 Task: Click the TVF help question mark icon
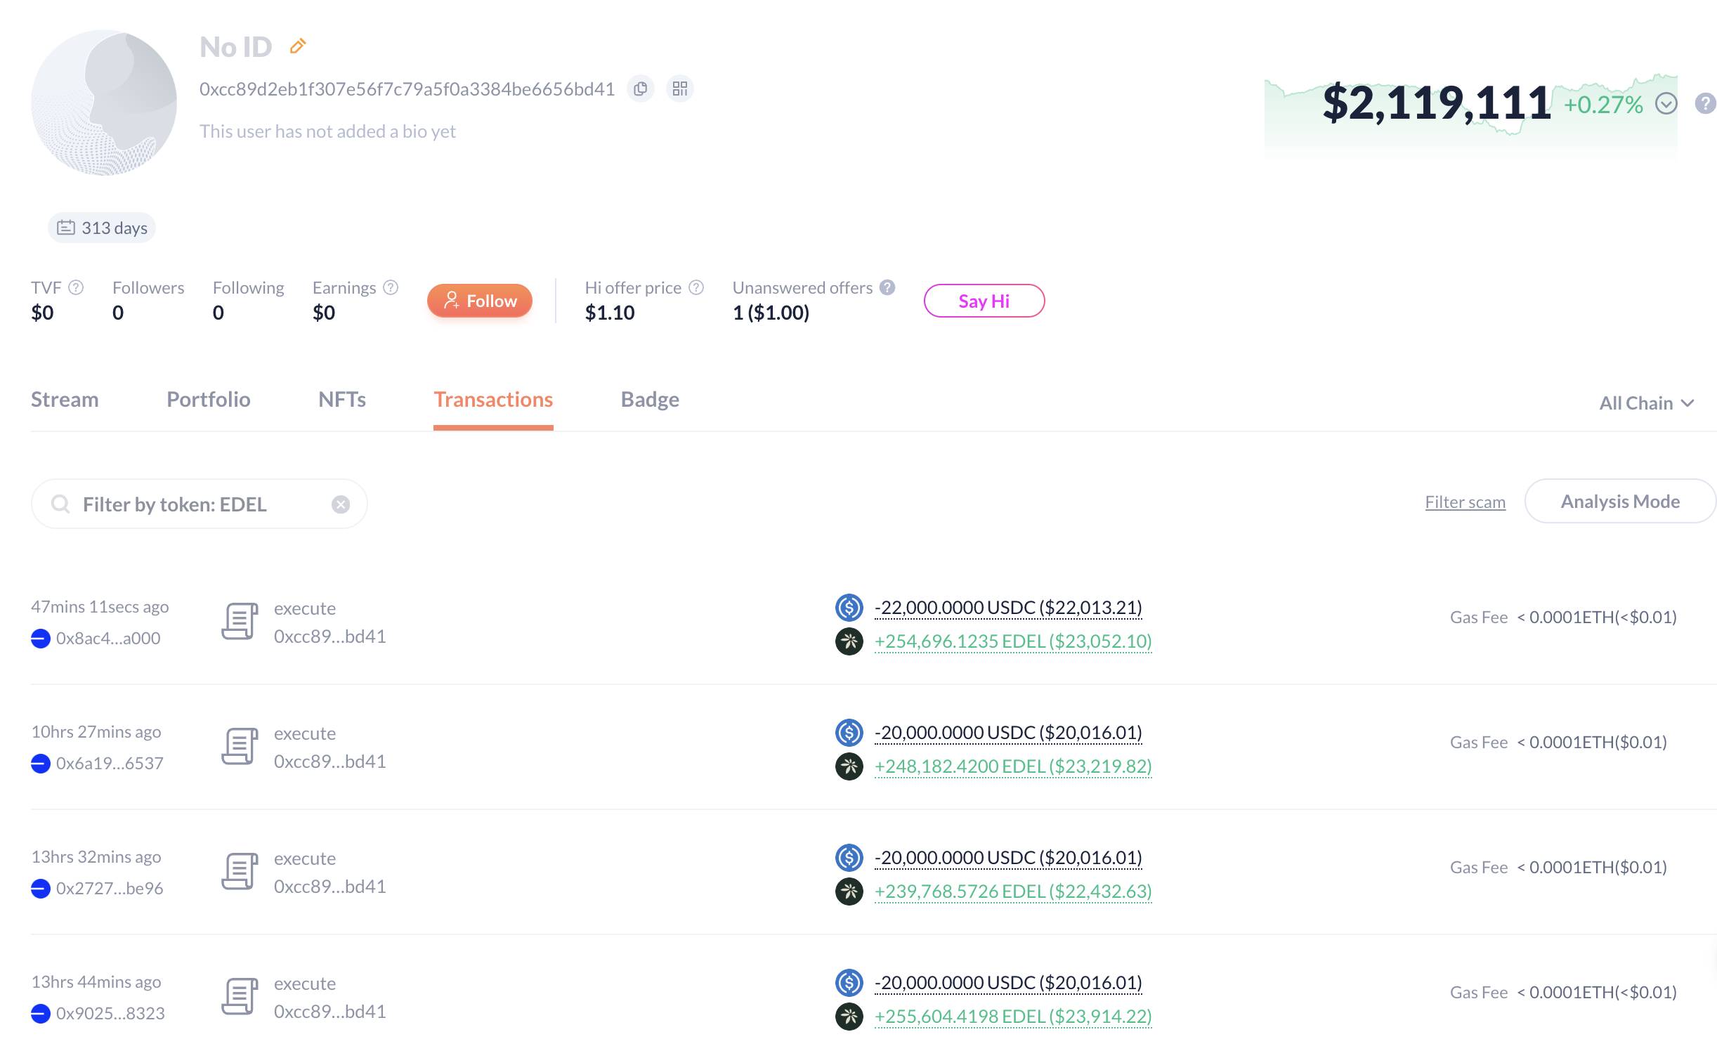pyautogui.click(x=77, y=287)
